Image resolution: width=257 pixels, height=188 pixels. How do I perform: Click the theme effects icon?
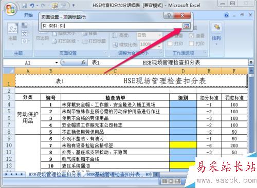click(x=24, y=41)
